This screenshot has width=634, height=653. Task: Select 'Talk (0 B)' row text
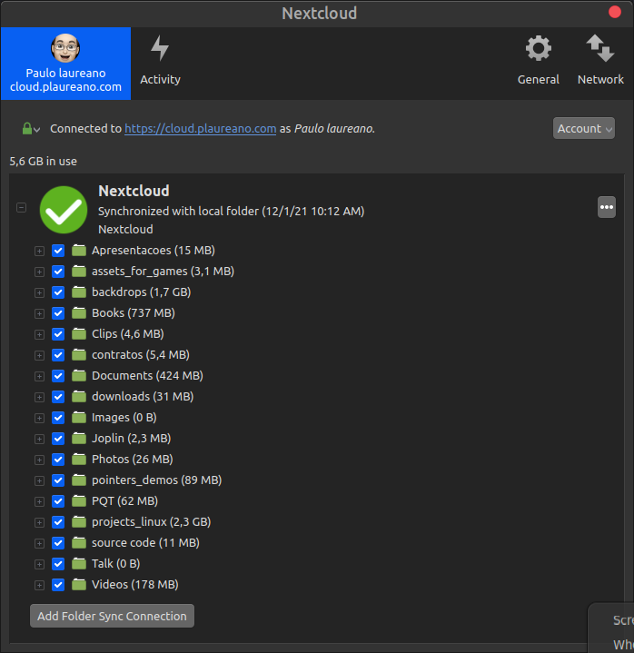(115, 564)
